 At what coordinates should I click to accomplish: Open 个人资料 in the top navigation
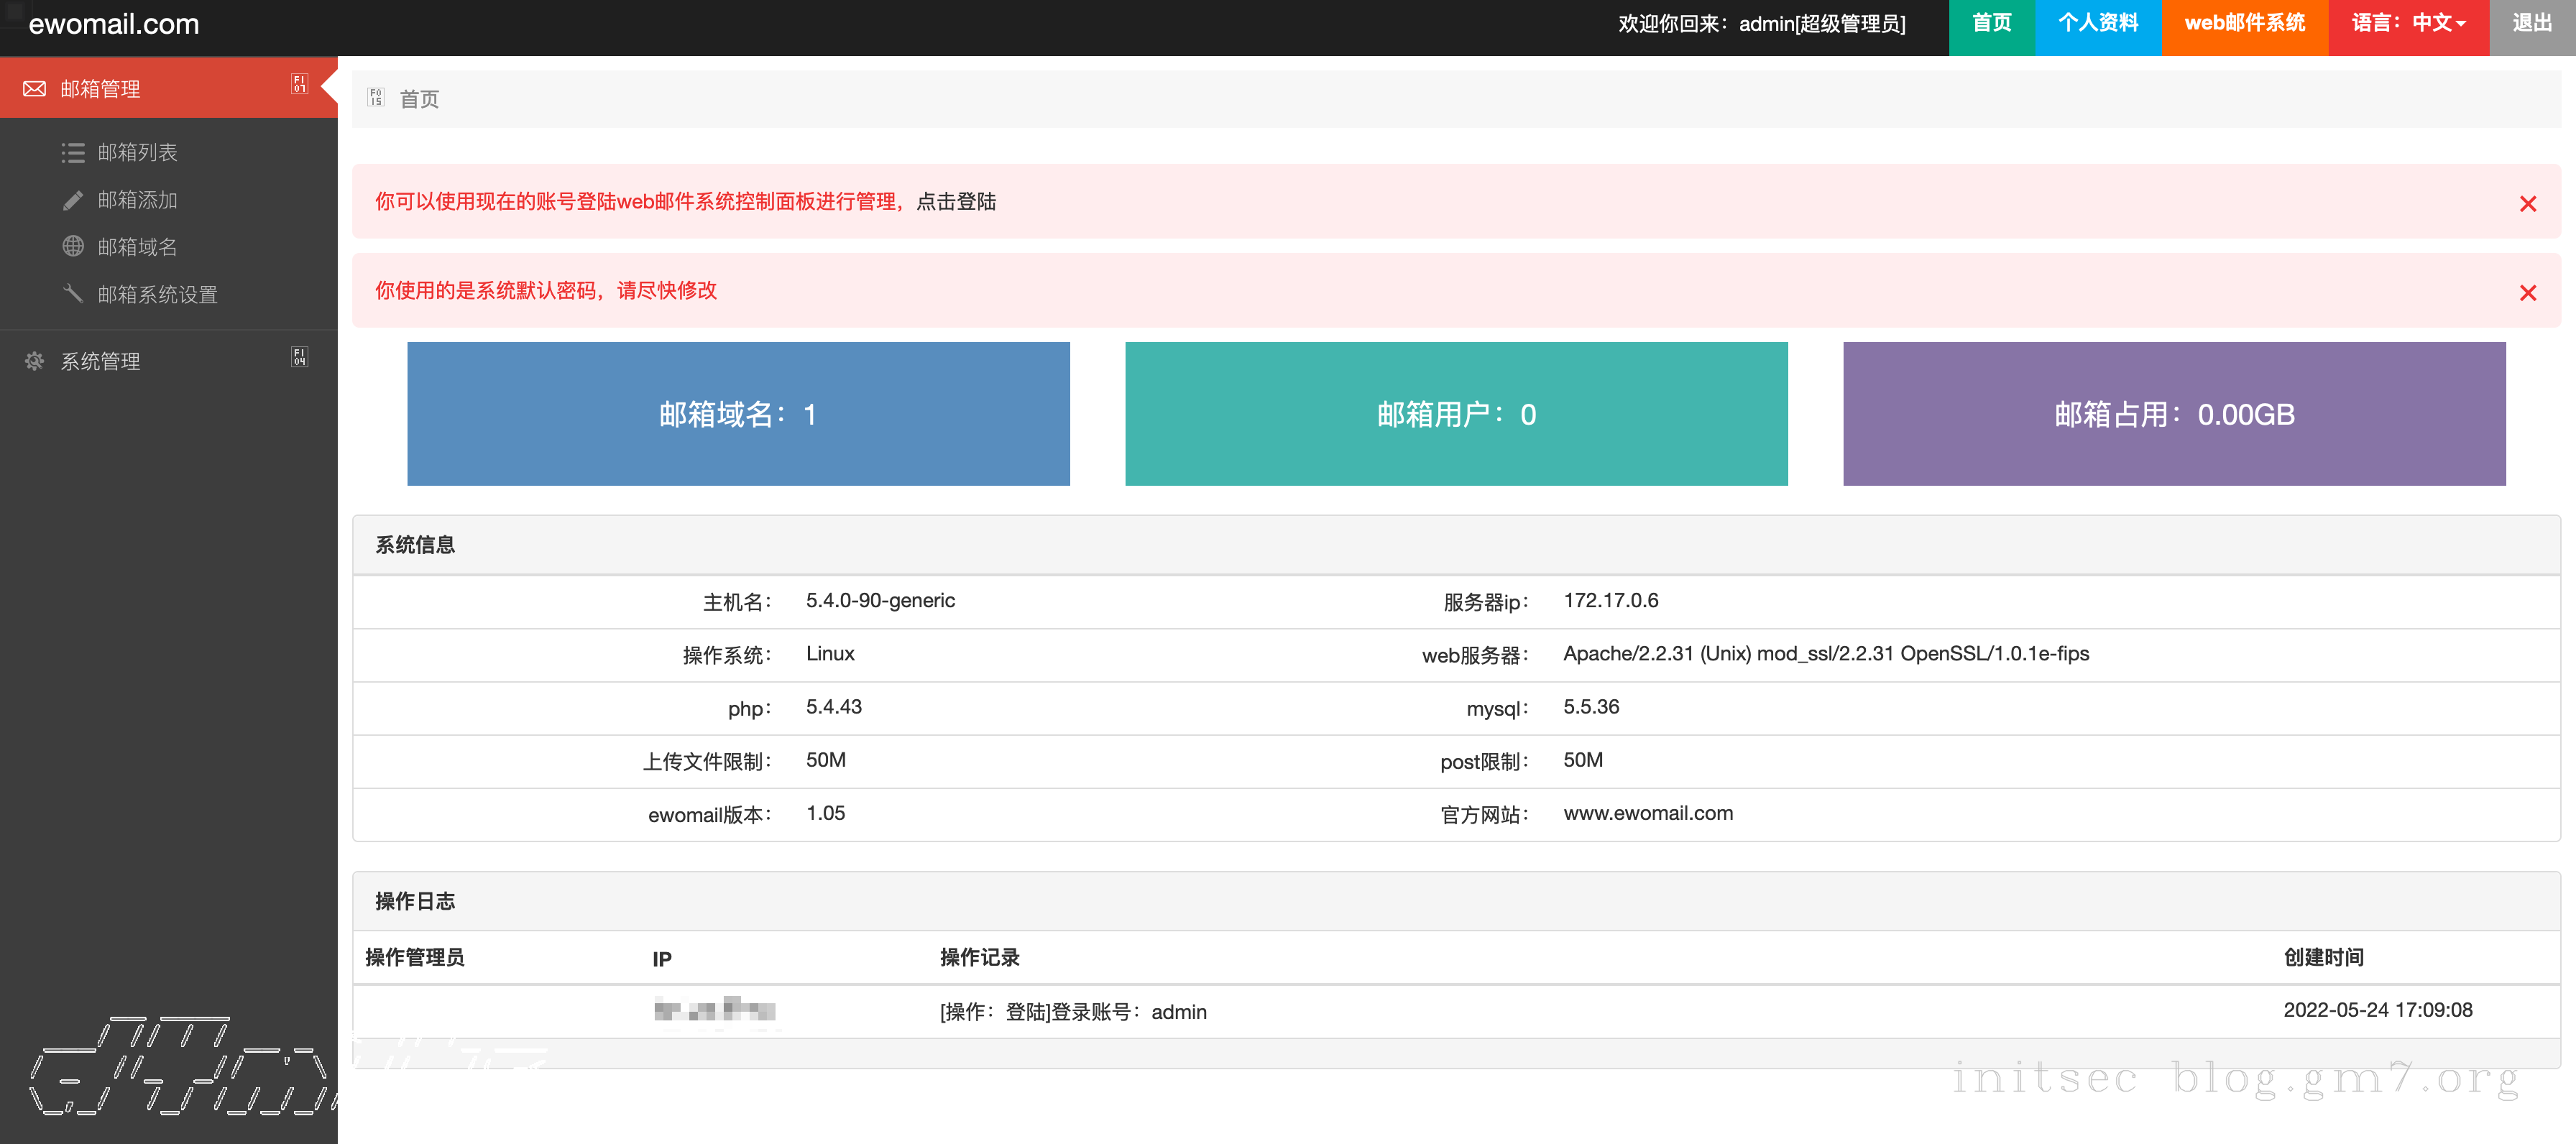(2097, 23)
